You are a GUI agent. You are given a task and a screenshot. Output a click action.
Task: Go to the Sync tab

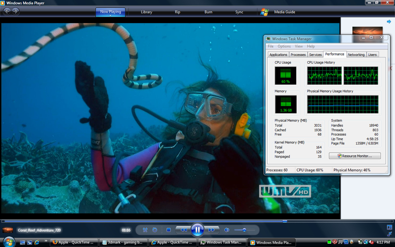click(239, 12)
